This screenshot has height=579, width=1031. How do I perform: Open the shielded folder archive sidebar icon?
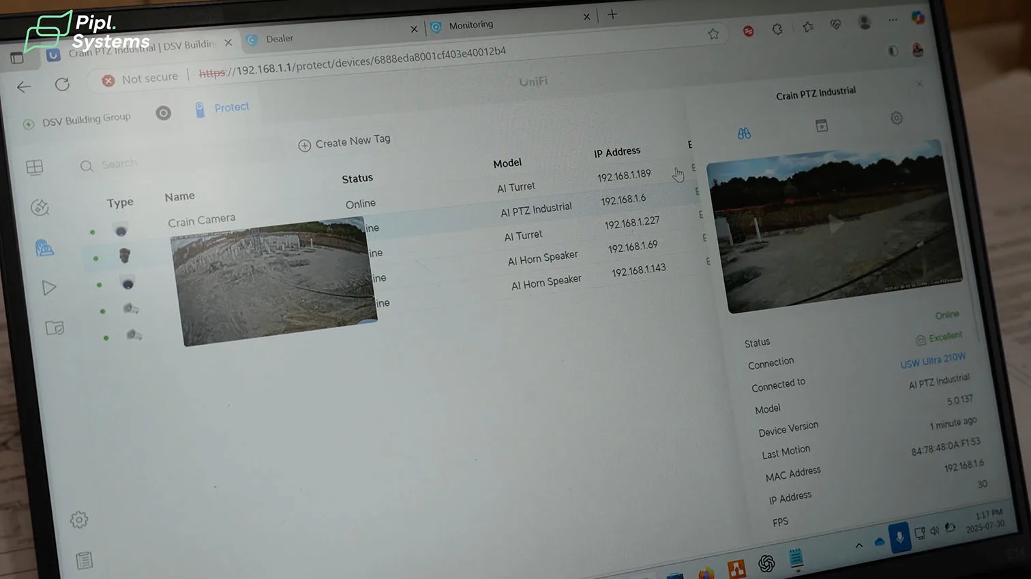tap(55, 328)
